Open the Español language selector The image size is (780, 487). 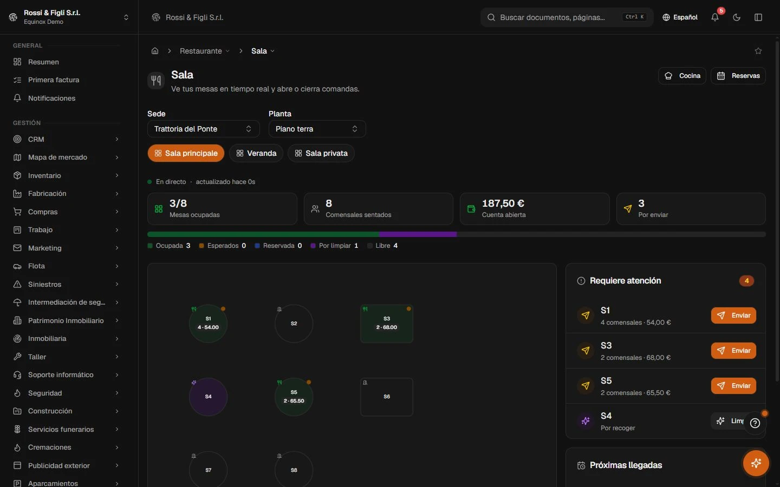(680, 17)
